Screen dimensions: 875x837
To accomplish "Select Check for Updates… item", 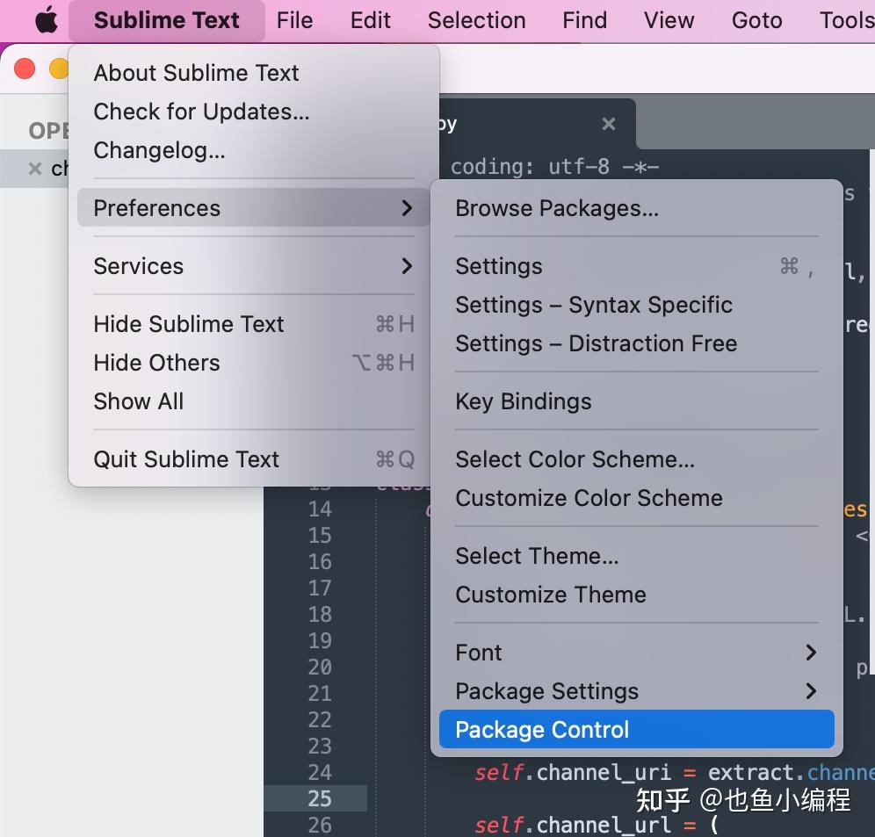I will [201, 112].
